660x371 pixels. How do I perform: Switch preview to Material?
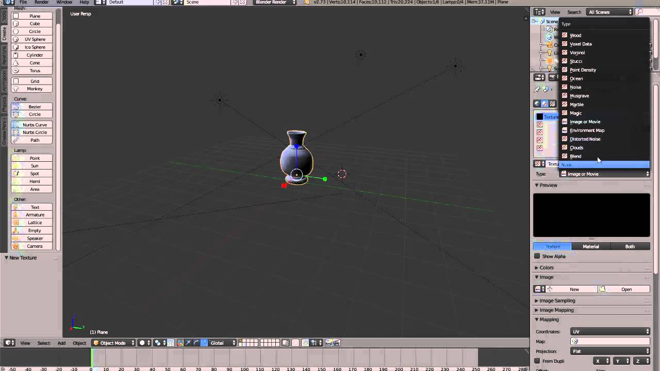coord(591,246)
